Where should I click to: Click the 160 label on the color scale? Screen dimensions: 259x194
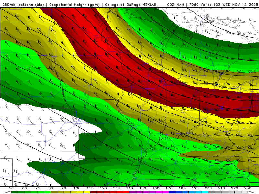[156, 188]
